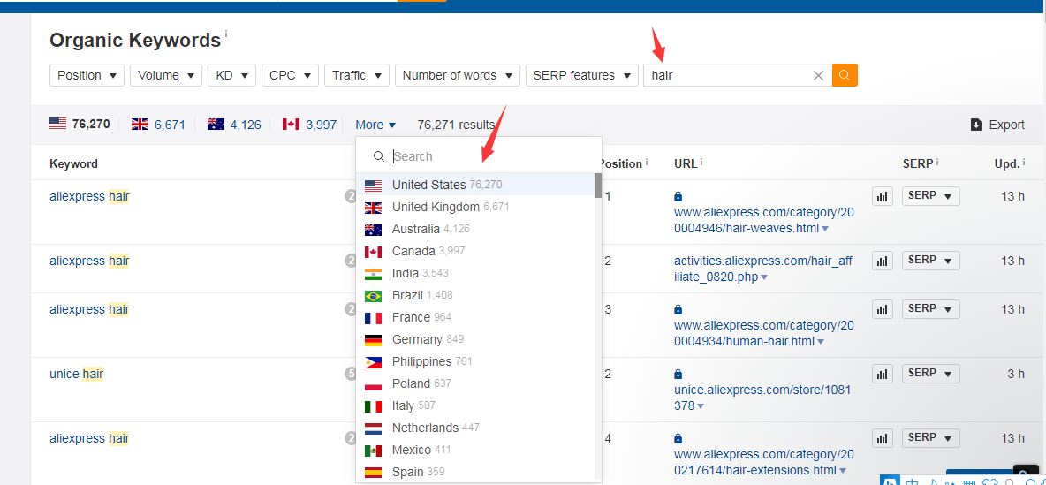Select Spain 359 in country list

coord(475,472)
